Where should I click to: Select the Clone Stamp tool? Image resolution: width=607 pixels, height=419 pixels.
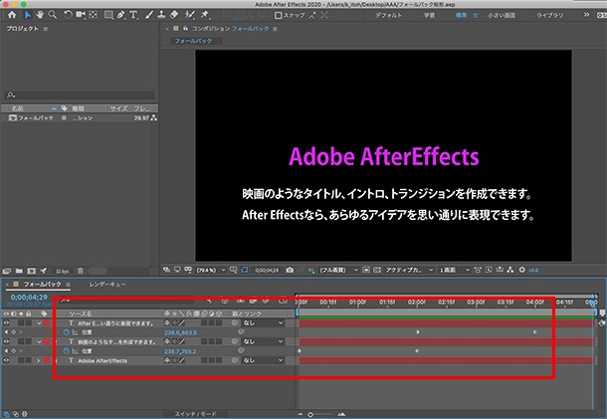pos(161,15)
